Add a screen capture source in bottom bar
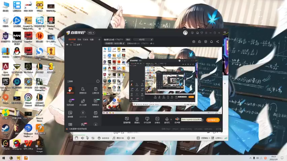 [127, 120]
